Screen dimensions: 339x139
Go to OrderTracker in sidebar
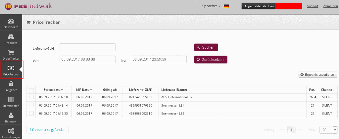11,55
